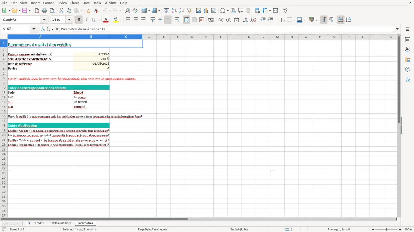Apply red font color

[x=106, y=20]
